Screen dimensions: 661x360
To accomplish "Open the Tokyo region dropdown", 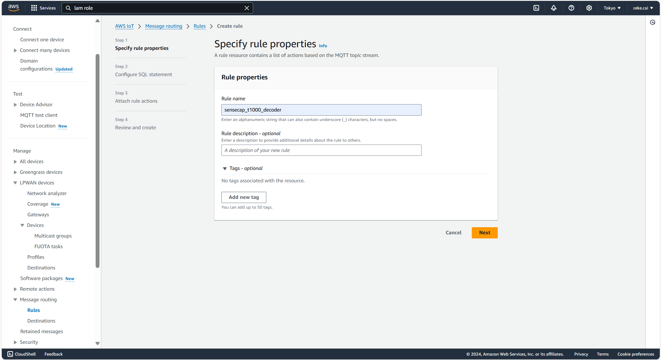I will pos(612,8).
